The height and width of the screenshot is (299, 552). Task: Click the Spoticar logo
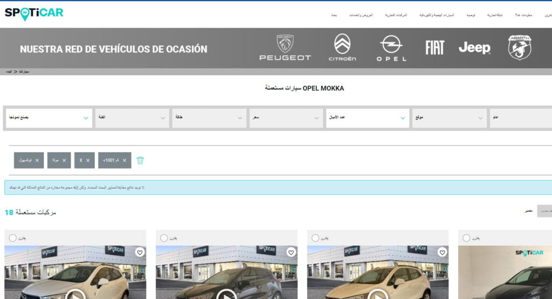pos(34,13)
